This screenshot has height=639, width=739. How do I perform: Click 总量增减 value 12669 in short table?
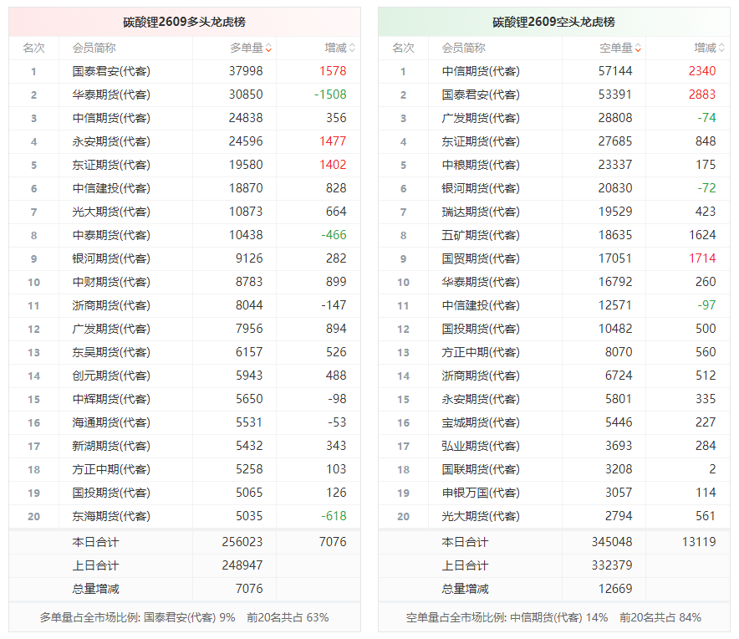(x=615, y=589)
